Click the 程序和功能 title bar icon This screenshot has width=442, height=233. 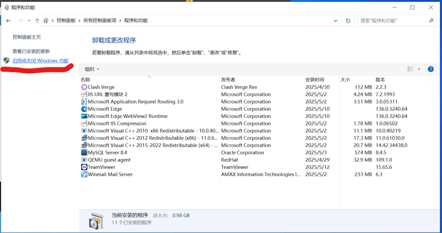7,8
